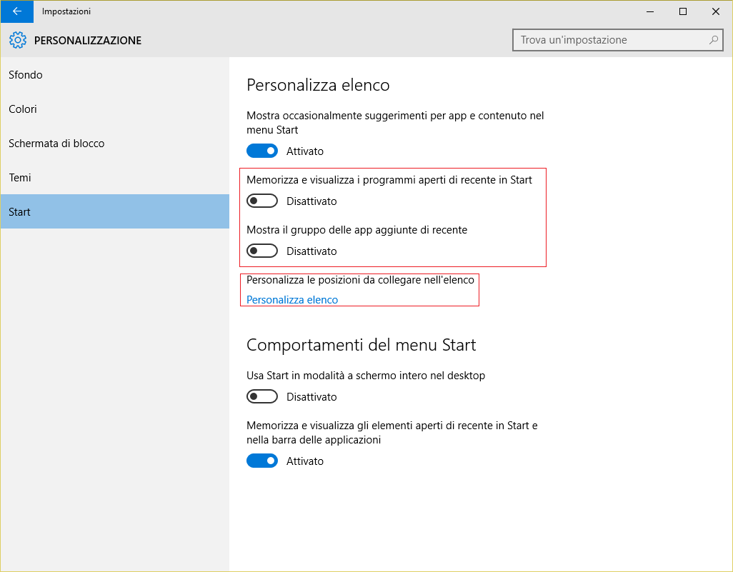Open the Sfondo settings page
Image resolution: width=733 pixels, height=572 pixels.
pyautogui.click(x=26, y=75)
